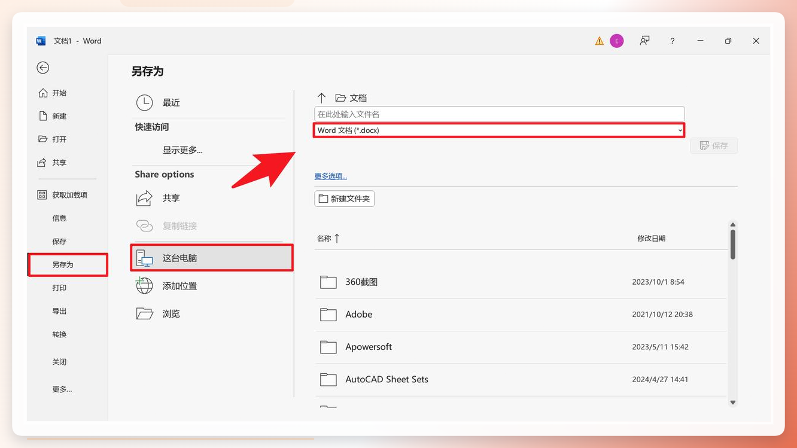Image resolution: width=797 pixels, height=448 pixels.
Task: Click the file list scrollbar down arrow
Action: coord(732,403)
